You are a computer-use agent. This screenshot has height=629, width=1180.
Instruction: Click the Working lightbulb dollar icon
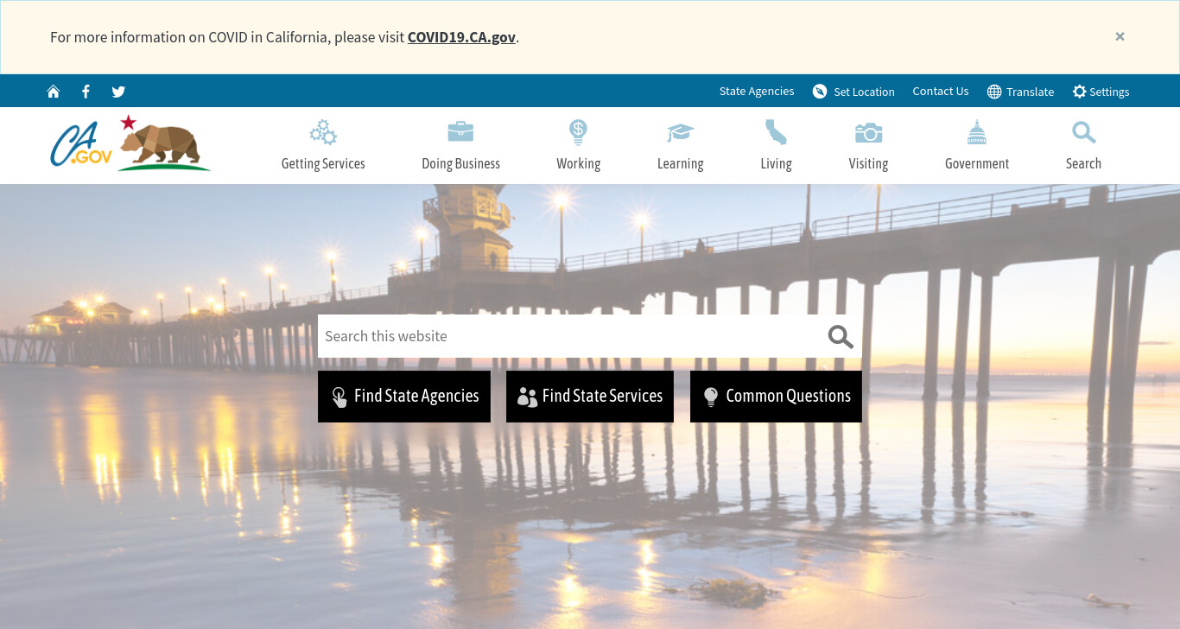tap(578, 132)
